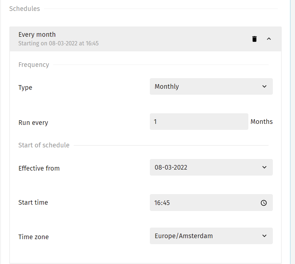
Task: Collapse the Every month schedule panel
Action: tap(269, 39)
